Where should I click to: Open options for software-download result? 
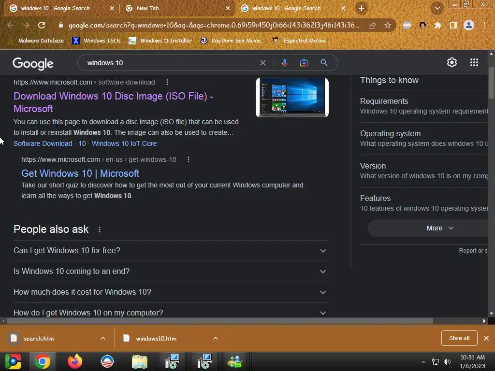(x=167, y=82)
